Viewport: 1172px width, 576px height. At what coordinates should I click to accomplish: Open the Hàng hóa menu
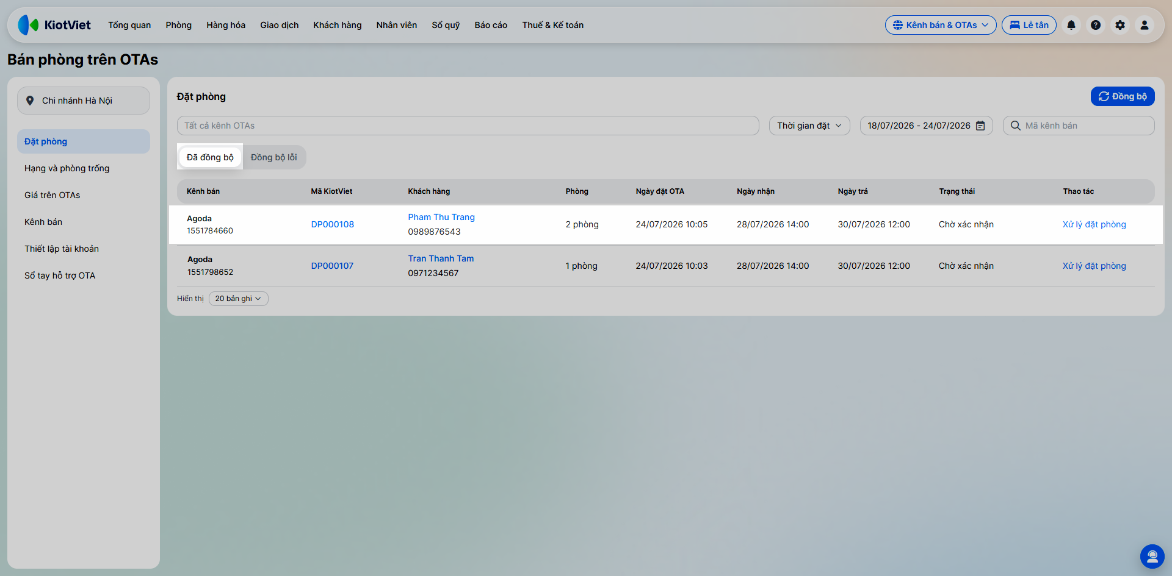[x=226, y=25]
